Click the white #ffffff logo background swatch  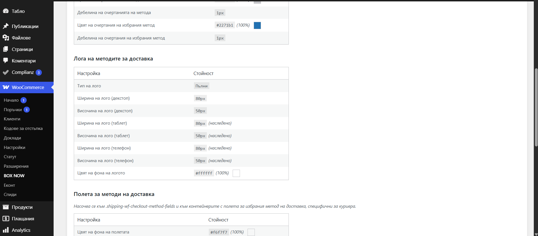tap(236, 173)
